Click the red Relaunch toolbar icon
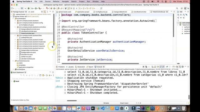 point(47,8)
